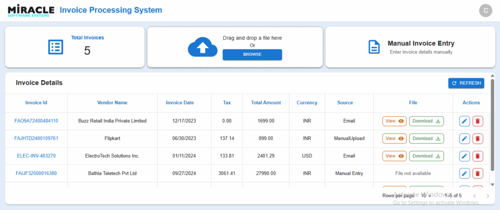Click the 'File not available' text
500x210 pixels.
(x=413, y=173)
